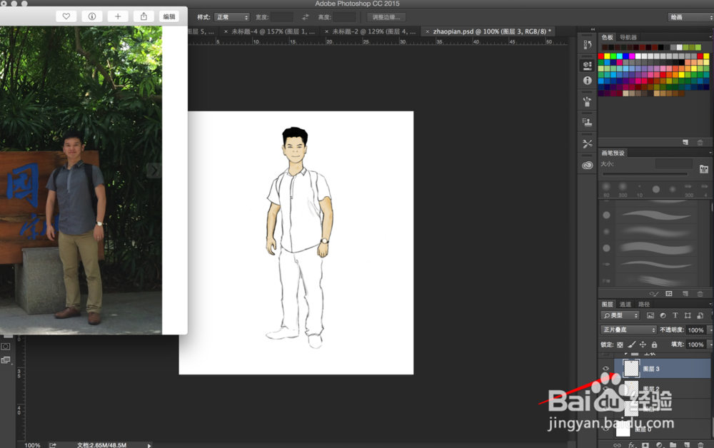Open preset manager in brush presets
Screen dimensions: 714x448
[x=669, y=294]
